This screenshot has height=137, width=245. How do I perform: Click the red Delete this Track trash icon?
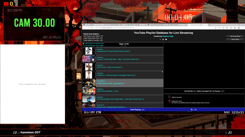[x=169, y=101]
